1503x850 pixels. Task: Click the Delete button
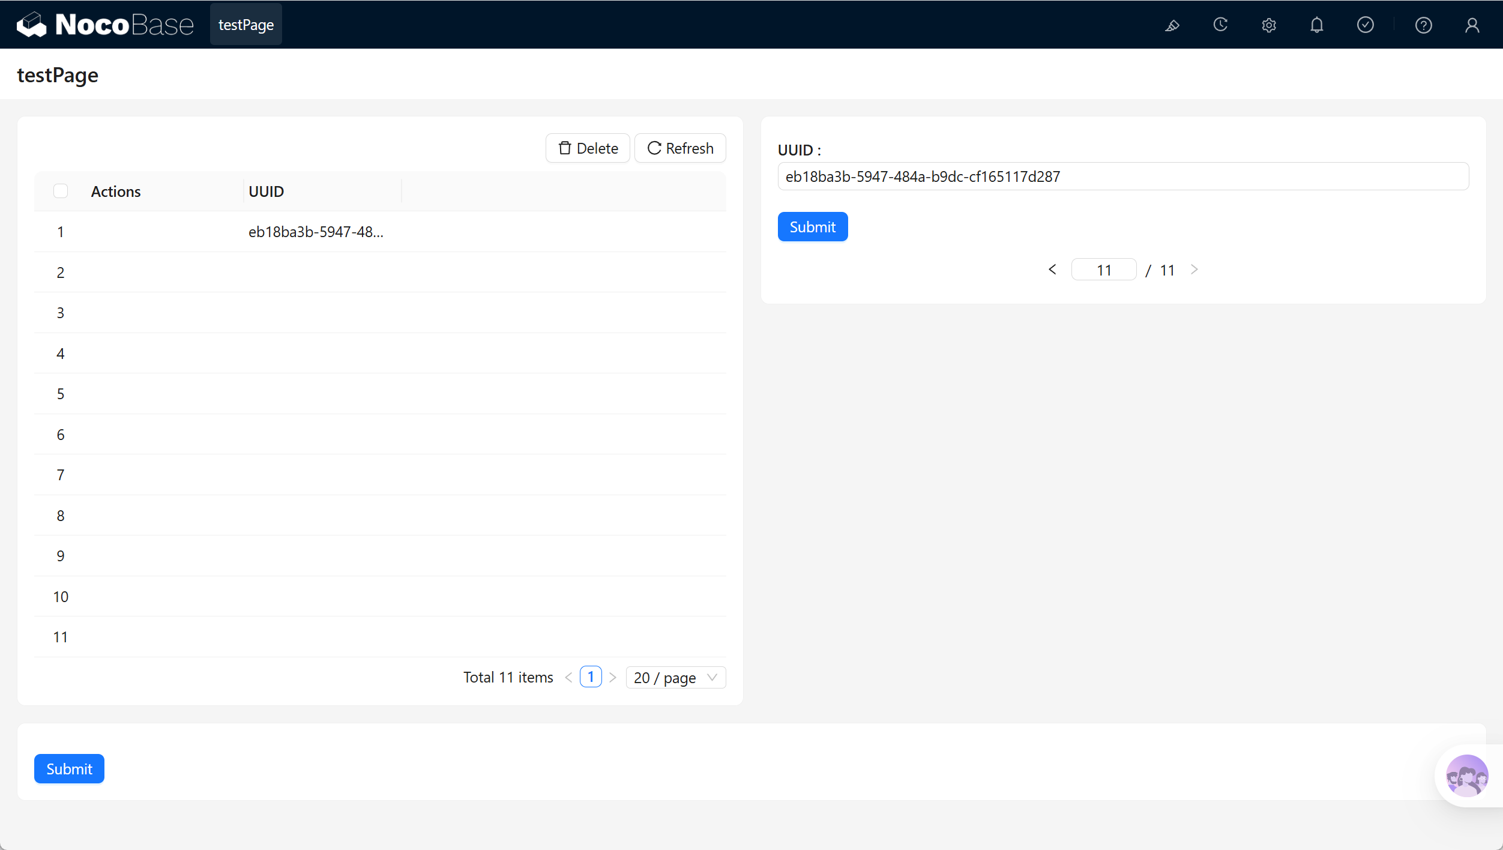pyautogui.click(x=588, y=148)
